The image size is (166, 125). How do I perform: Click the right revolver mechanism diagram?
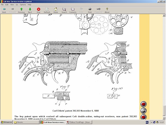pos(109,62)
